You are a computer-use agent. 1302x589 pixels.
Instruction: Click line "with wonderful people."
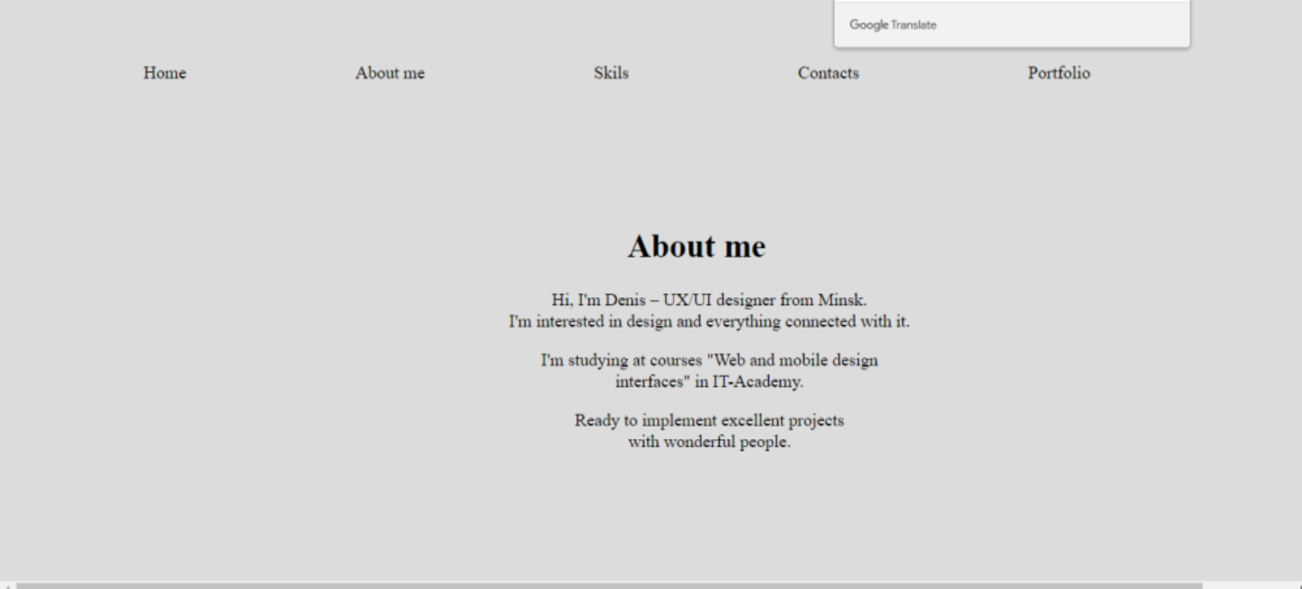tap(709, 442)
